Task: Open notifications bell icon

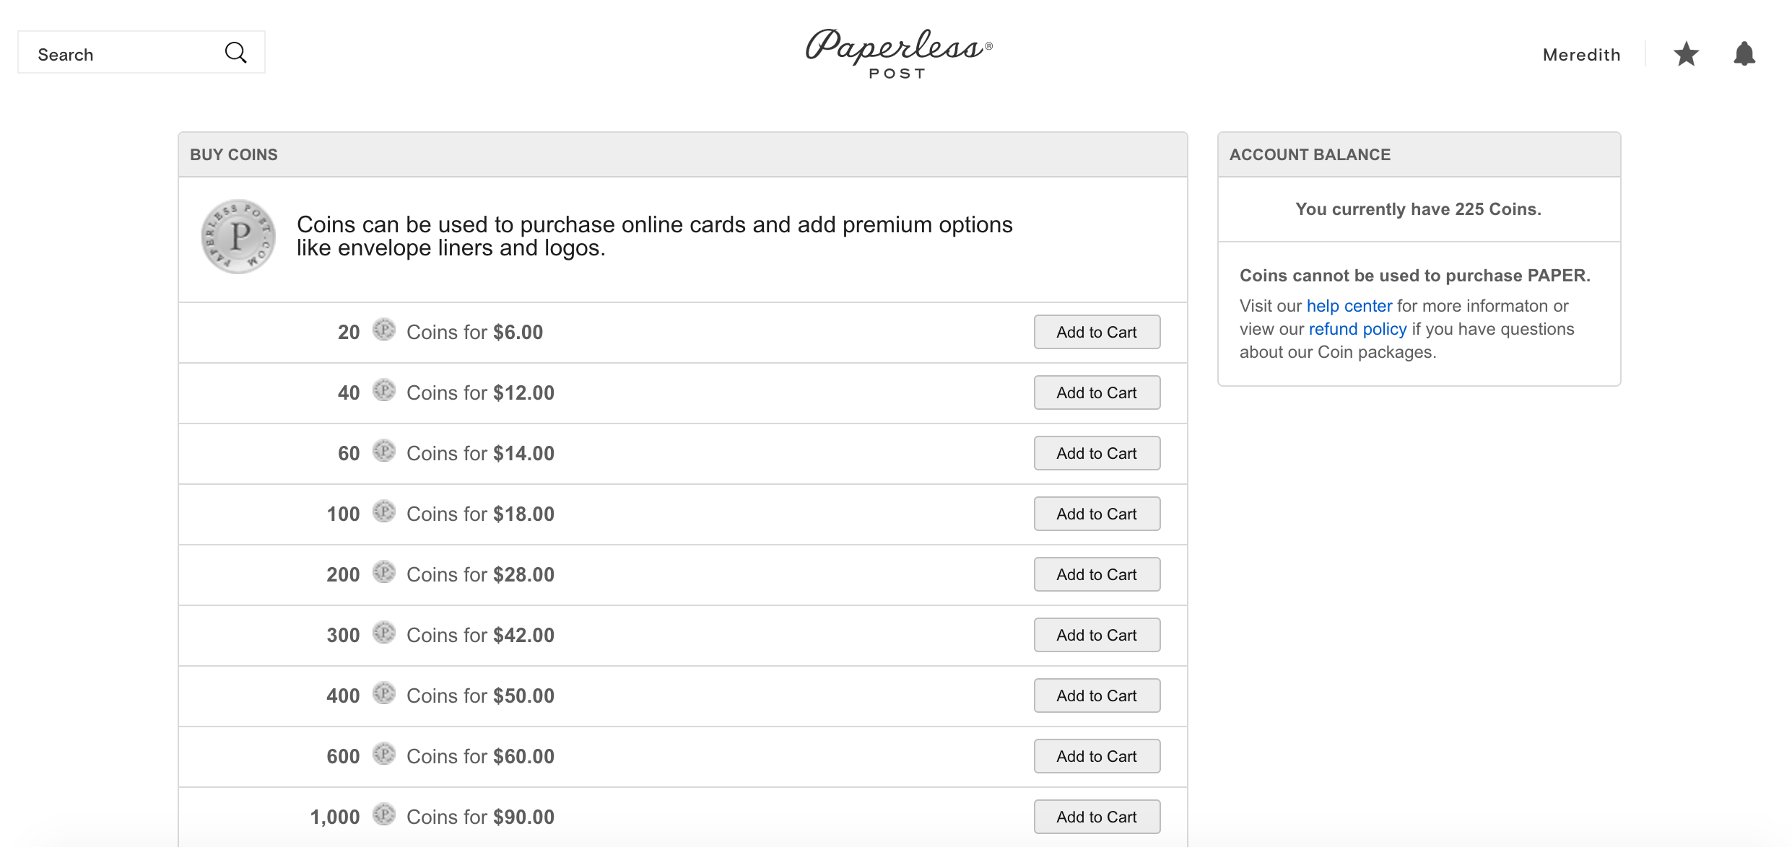Action: coord(1744,54)
